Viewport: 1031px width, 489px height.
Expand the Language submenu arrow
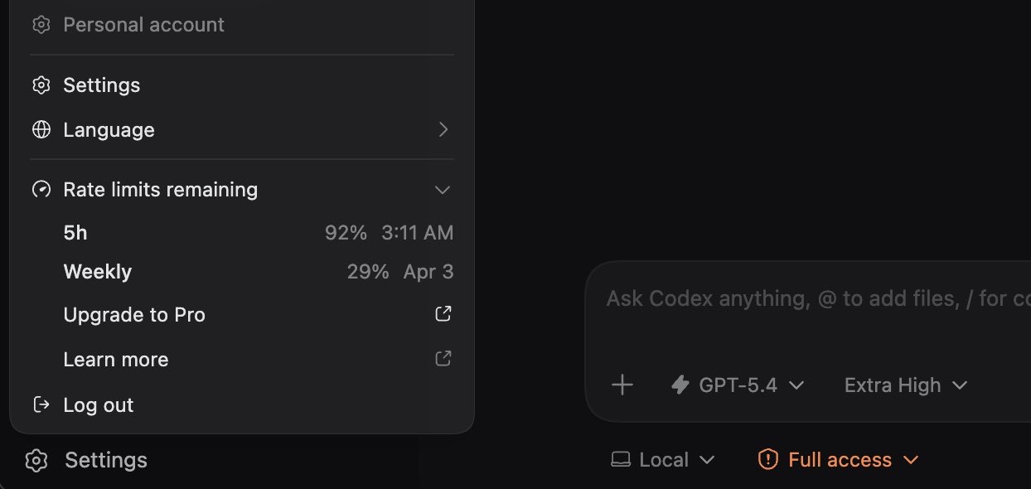tap(443, 130)
